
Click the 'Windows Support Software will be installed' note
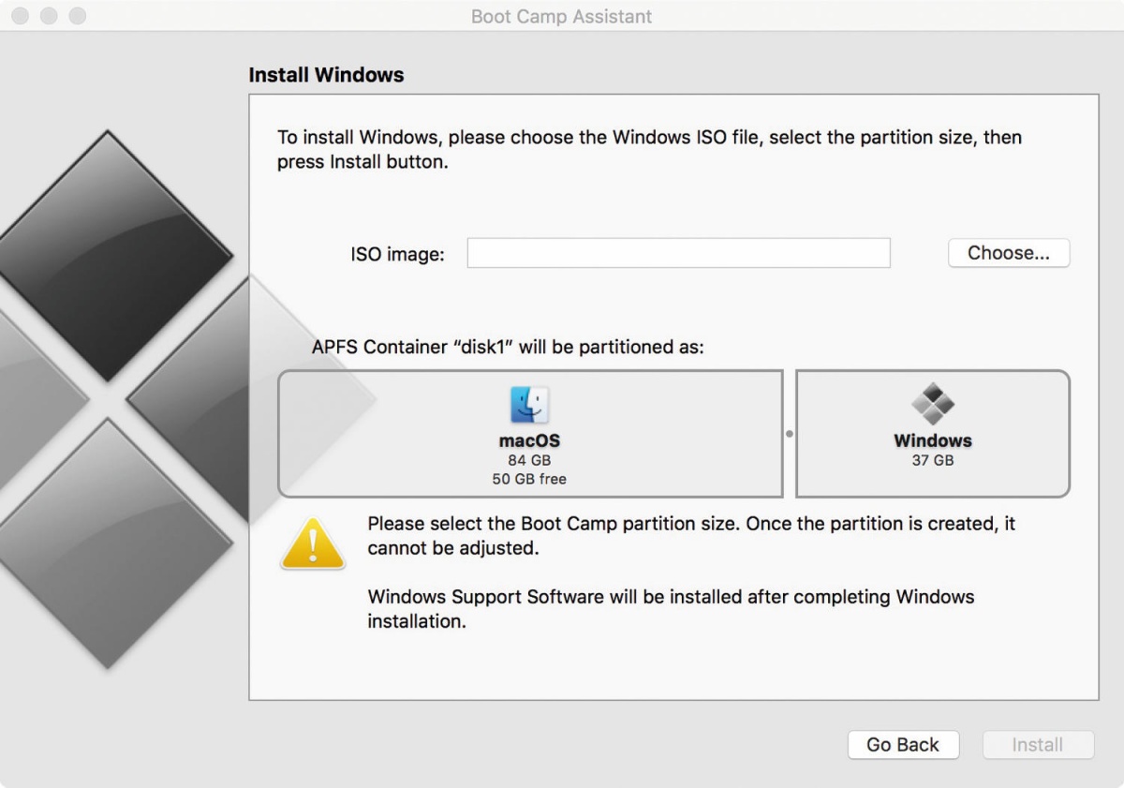(671, 609)
